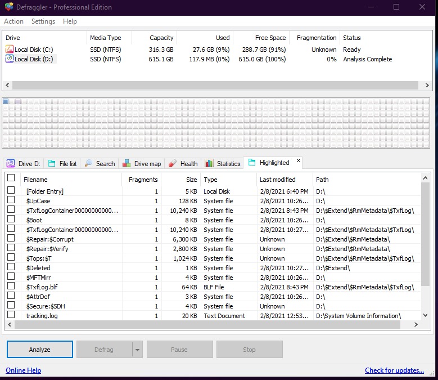
Task: Click the Drive D: tab icon
Action: pyautogui.click(x=11, y=163)
